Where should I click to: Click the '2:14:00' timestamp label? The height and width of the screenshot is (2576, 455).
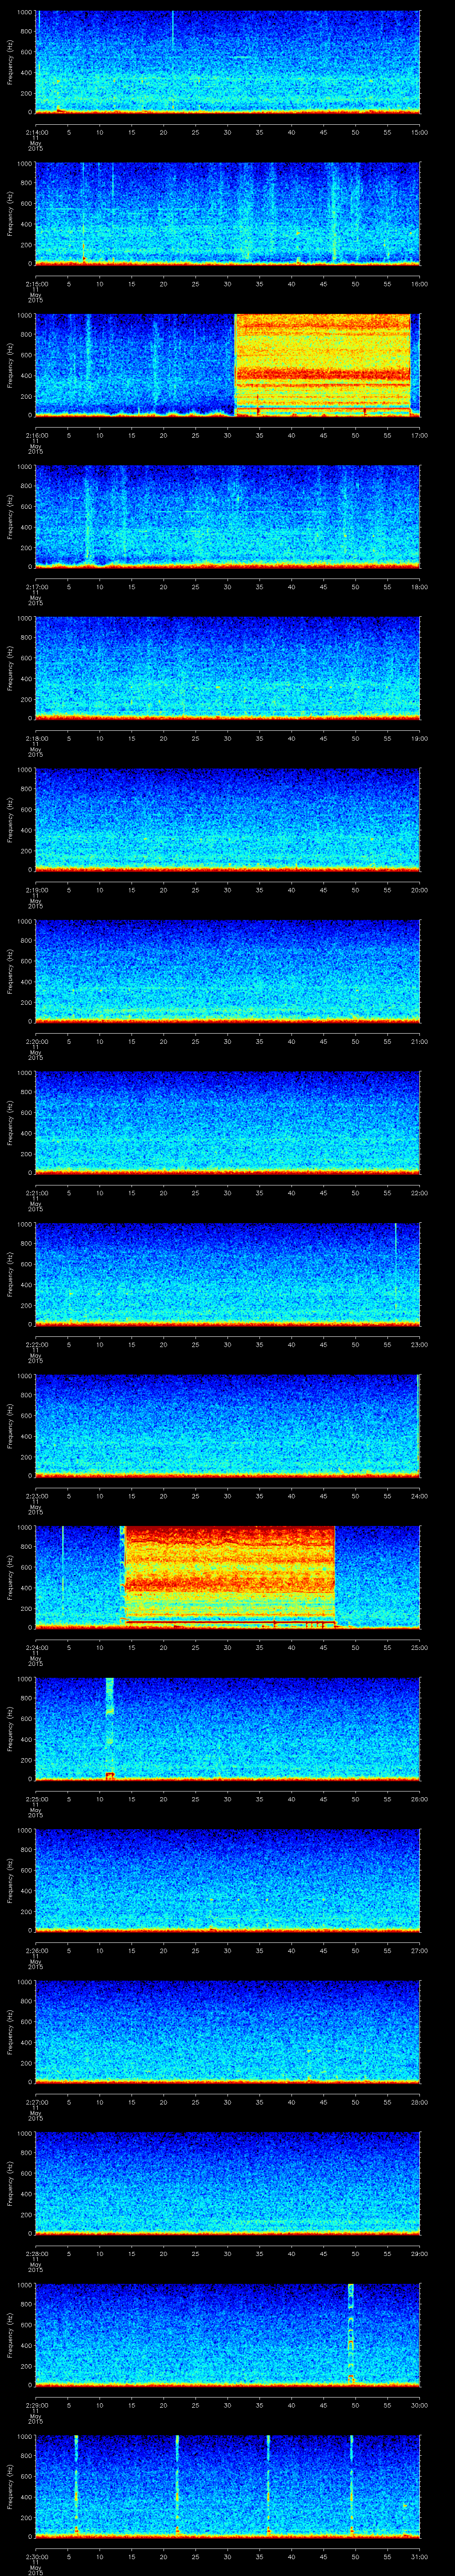click(36, 132)
